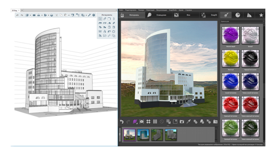Add a new tab with the plus button
Image resolution: width=276 pixels, height=155 pixels.
click(22, 10)
